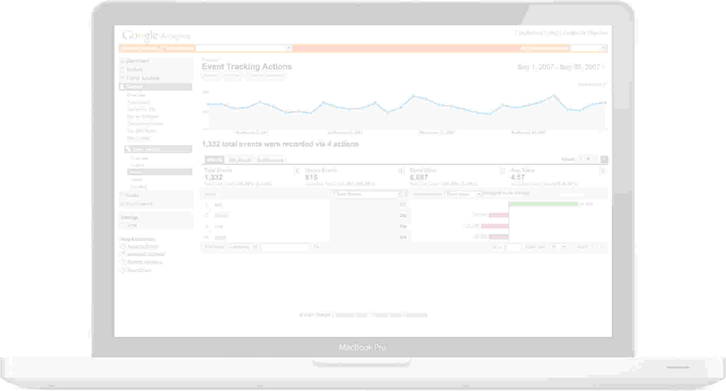This screenshot has width=726, height=391.
Task: Click the Avg. Value help icon
Action: point(603,171)
